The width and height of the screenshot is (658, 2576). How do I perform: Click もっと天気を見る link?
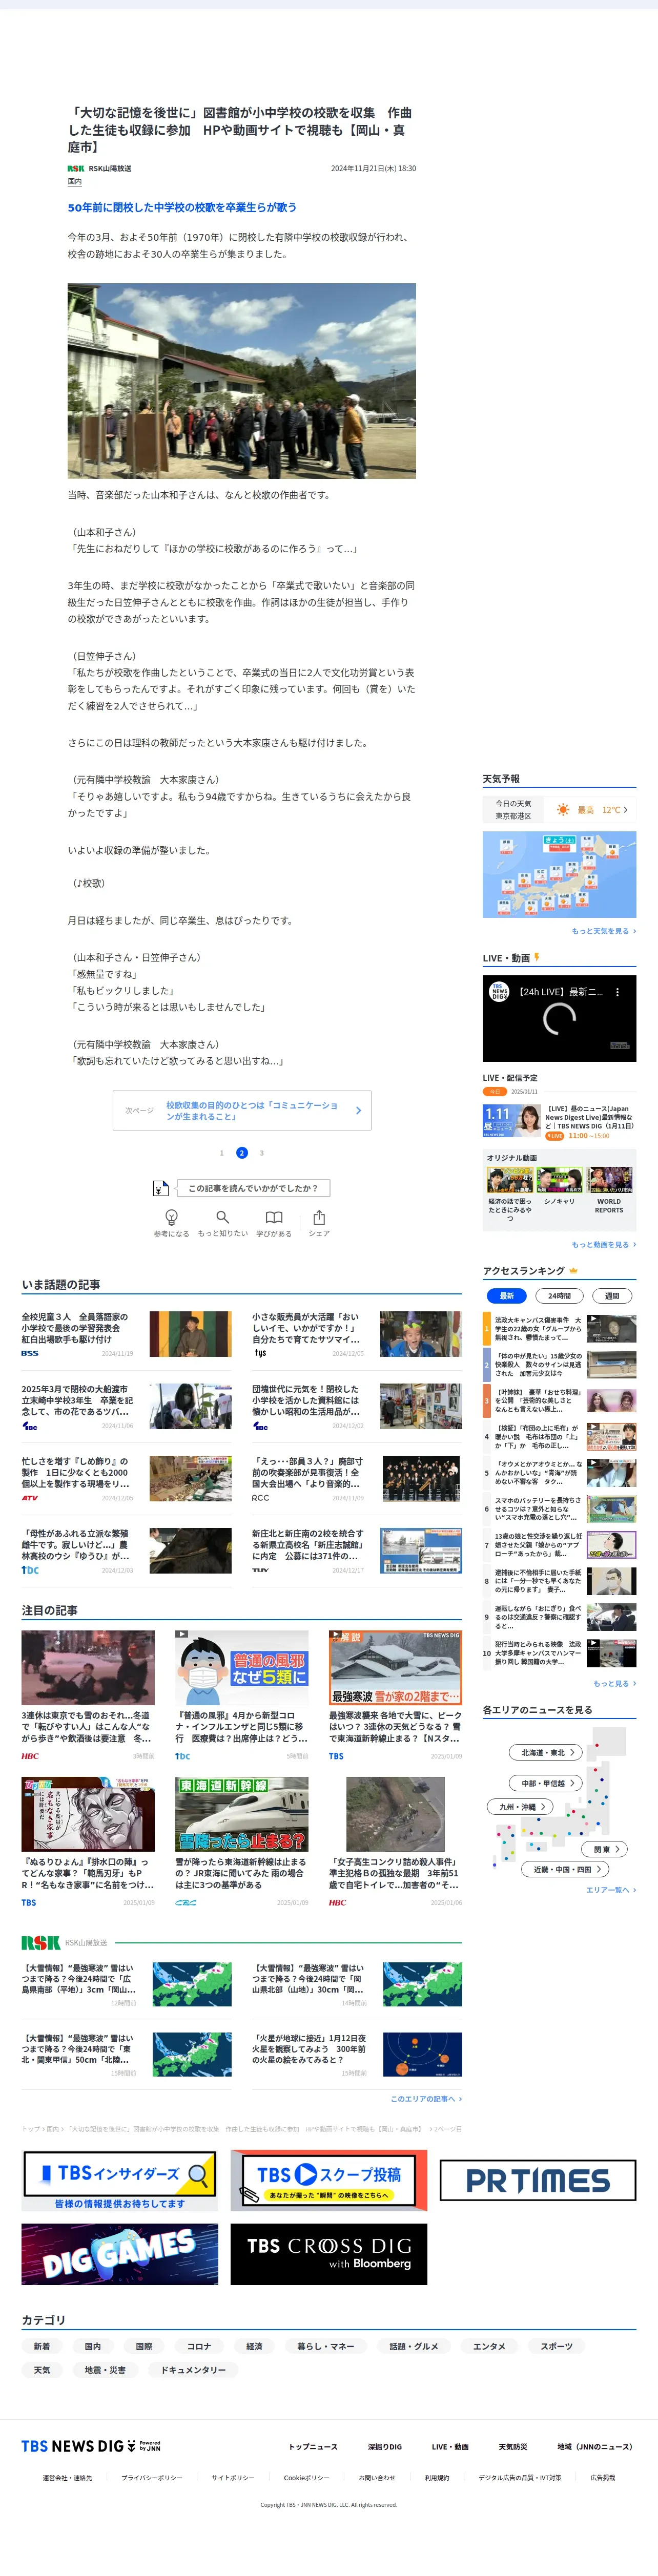603,931
